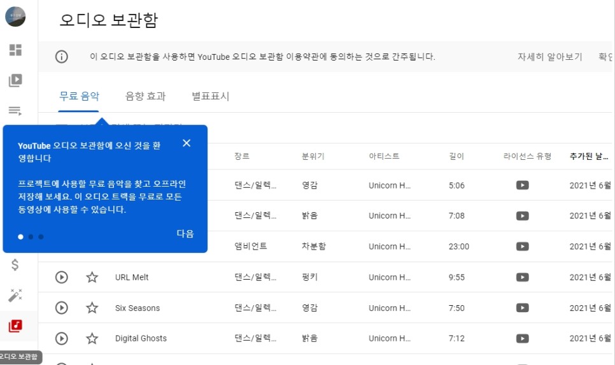Open the Monetization dollar sidebar icon
Image resolution: width=615 pixels, height=365 pixels.
tap(15, 265)
